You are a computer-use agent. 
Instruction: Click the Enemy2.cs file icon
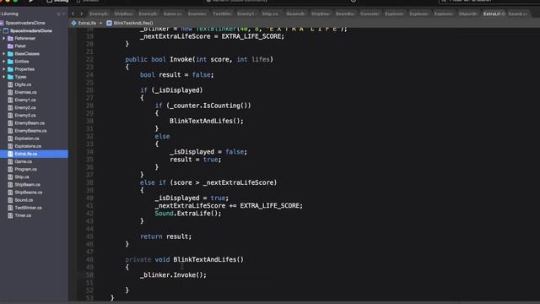(x=10, y=107)
